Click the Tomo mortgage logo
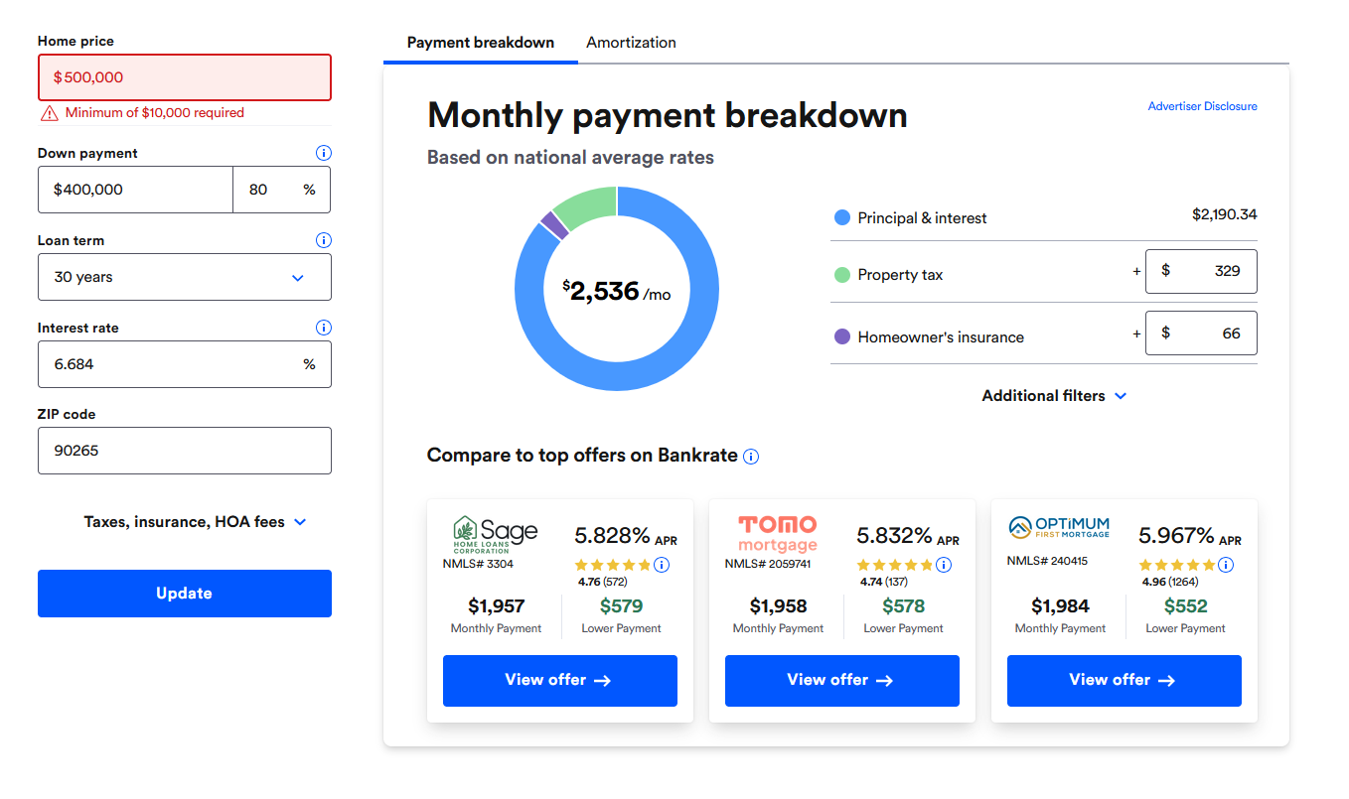1349x799 pixels. point(778,534)
